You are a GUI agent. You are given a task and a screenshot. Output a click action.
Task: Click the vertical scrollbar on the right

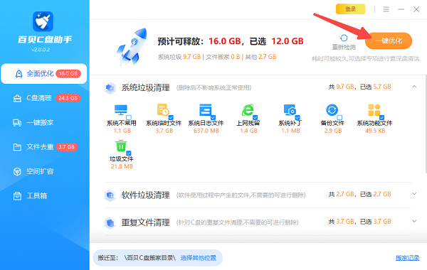pyautogui.click(x=426, y=124)
